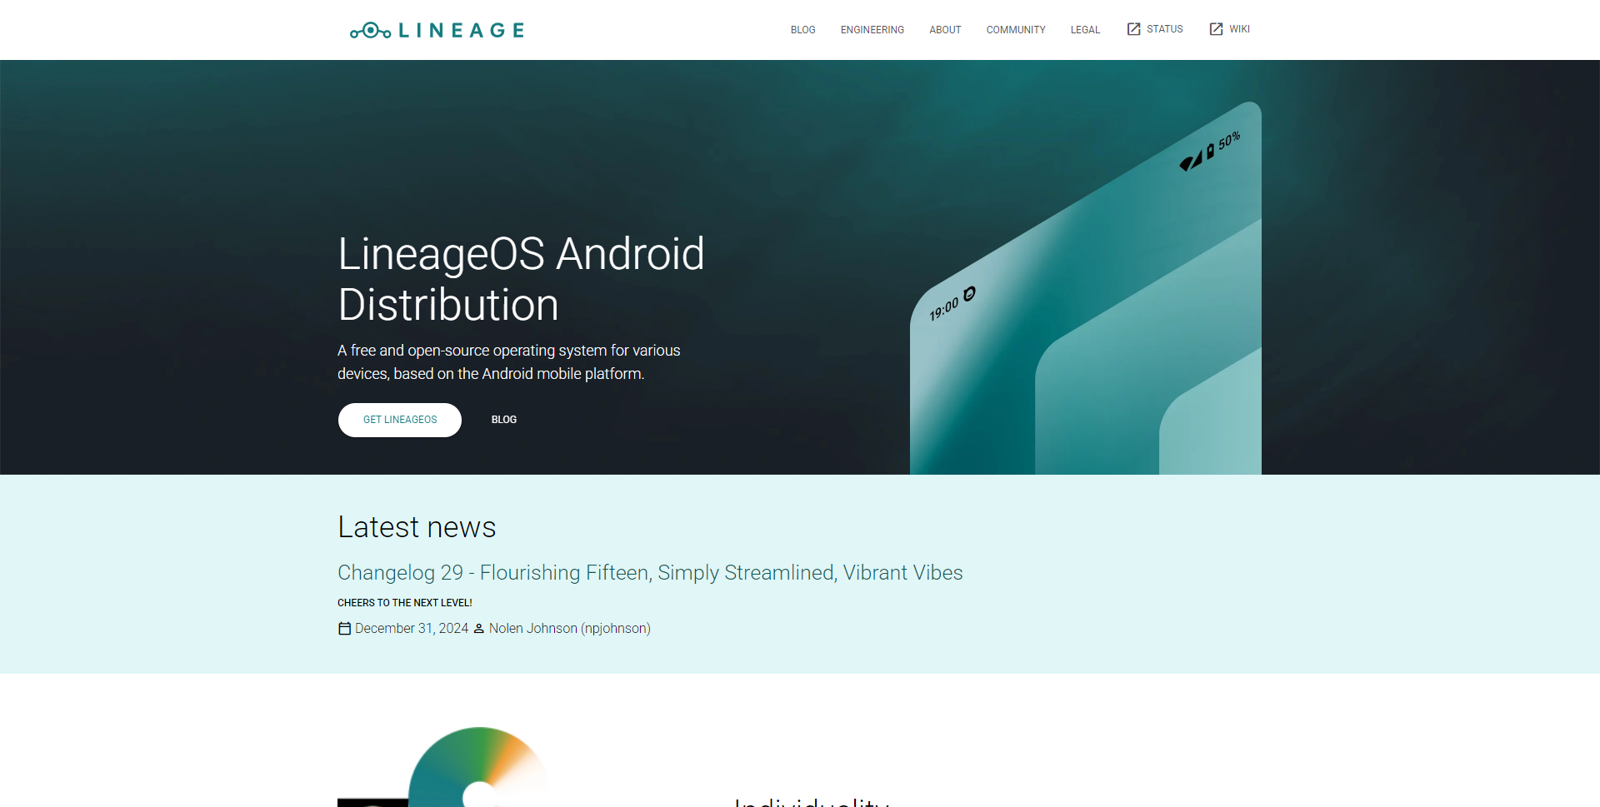This screenshot has width=1600, height=807.
Task: Open the STATUS external link
Action: click(1164, 29)
